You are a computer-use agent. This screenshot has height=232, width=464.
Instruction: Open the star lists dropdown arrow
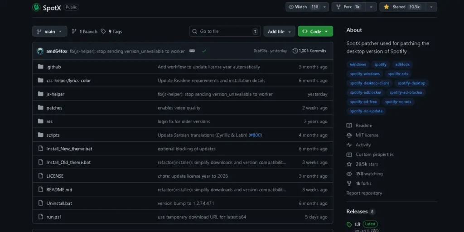(431, 7)
